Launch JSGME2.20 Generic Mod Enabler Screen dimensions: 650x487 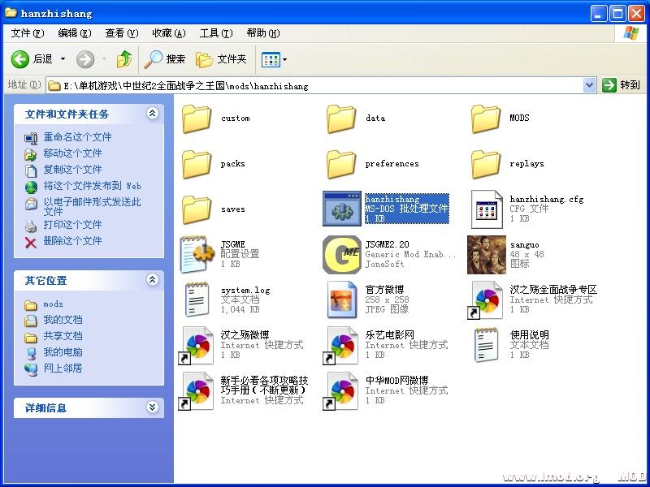(341, 253)
